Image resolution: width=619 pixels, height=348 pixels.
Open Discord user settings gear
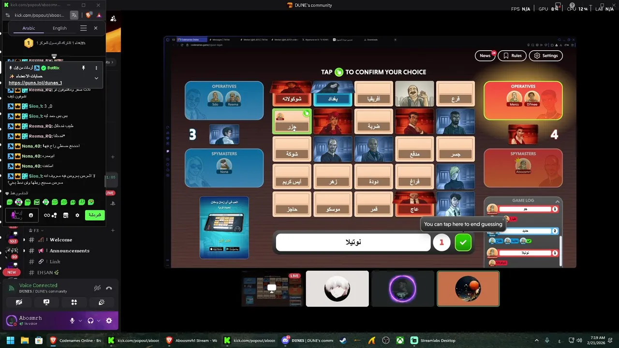coord(109,320)
